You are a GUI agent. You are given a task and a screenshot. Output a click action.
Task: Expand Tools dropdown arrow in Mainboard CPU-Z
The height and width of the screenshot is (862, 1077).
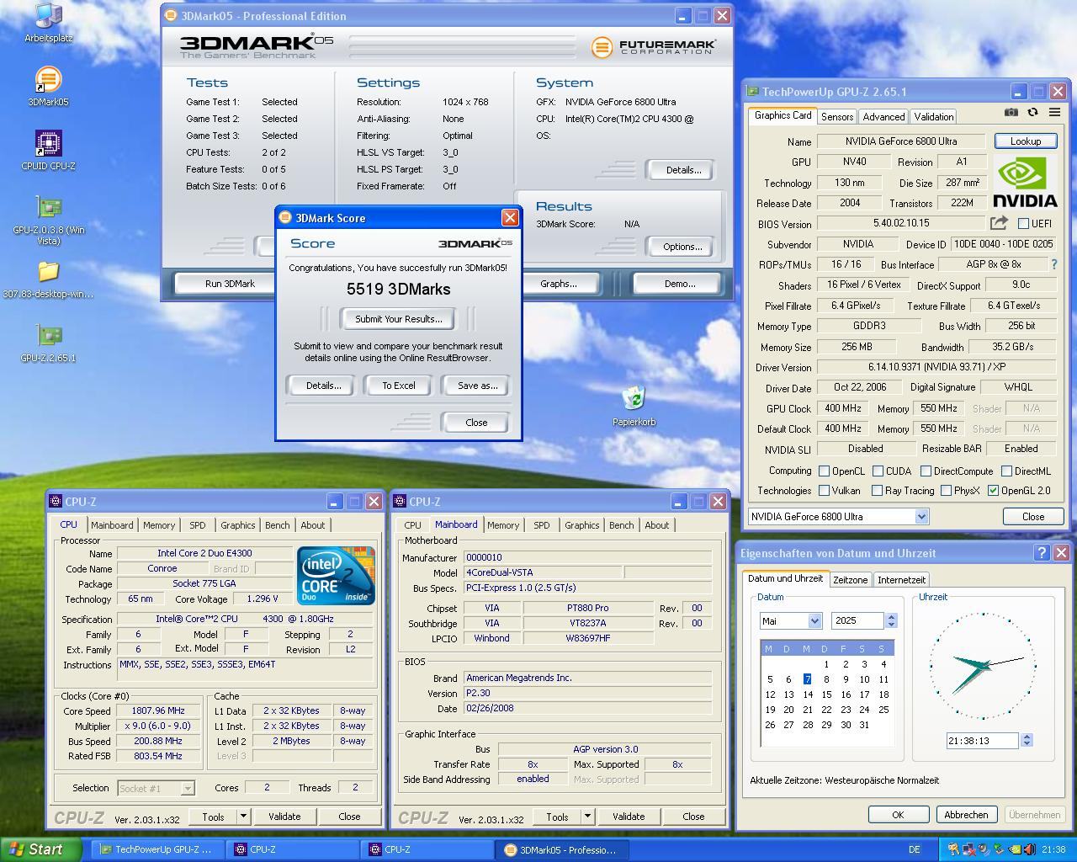pyautogui.click(x=587, y=816)
